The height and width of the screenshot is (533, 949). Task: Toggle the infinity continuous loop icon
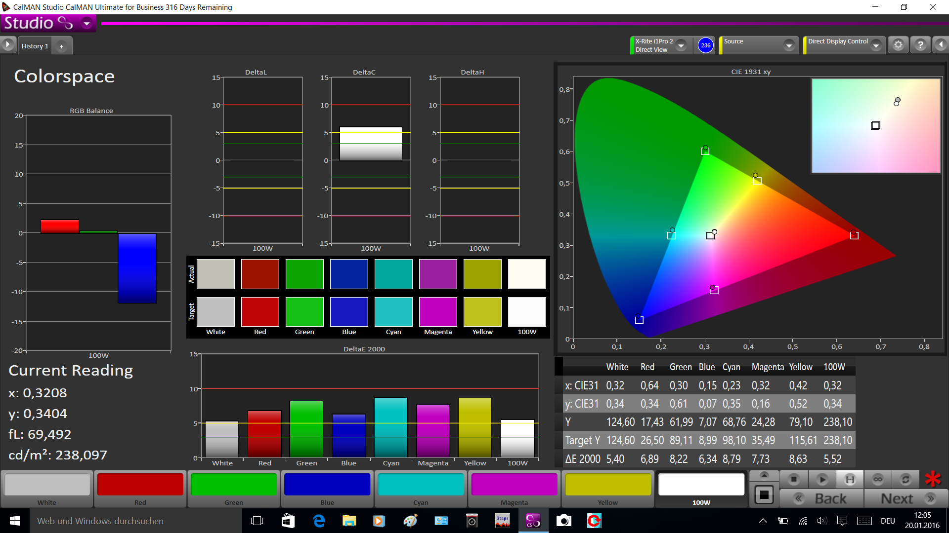(x=878, y=479)
